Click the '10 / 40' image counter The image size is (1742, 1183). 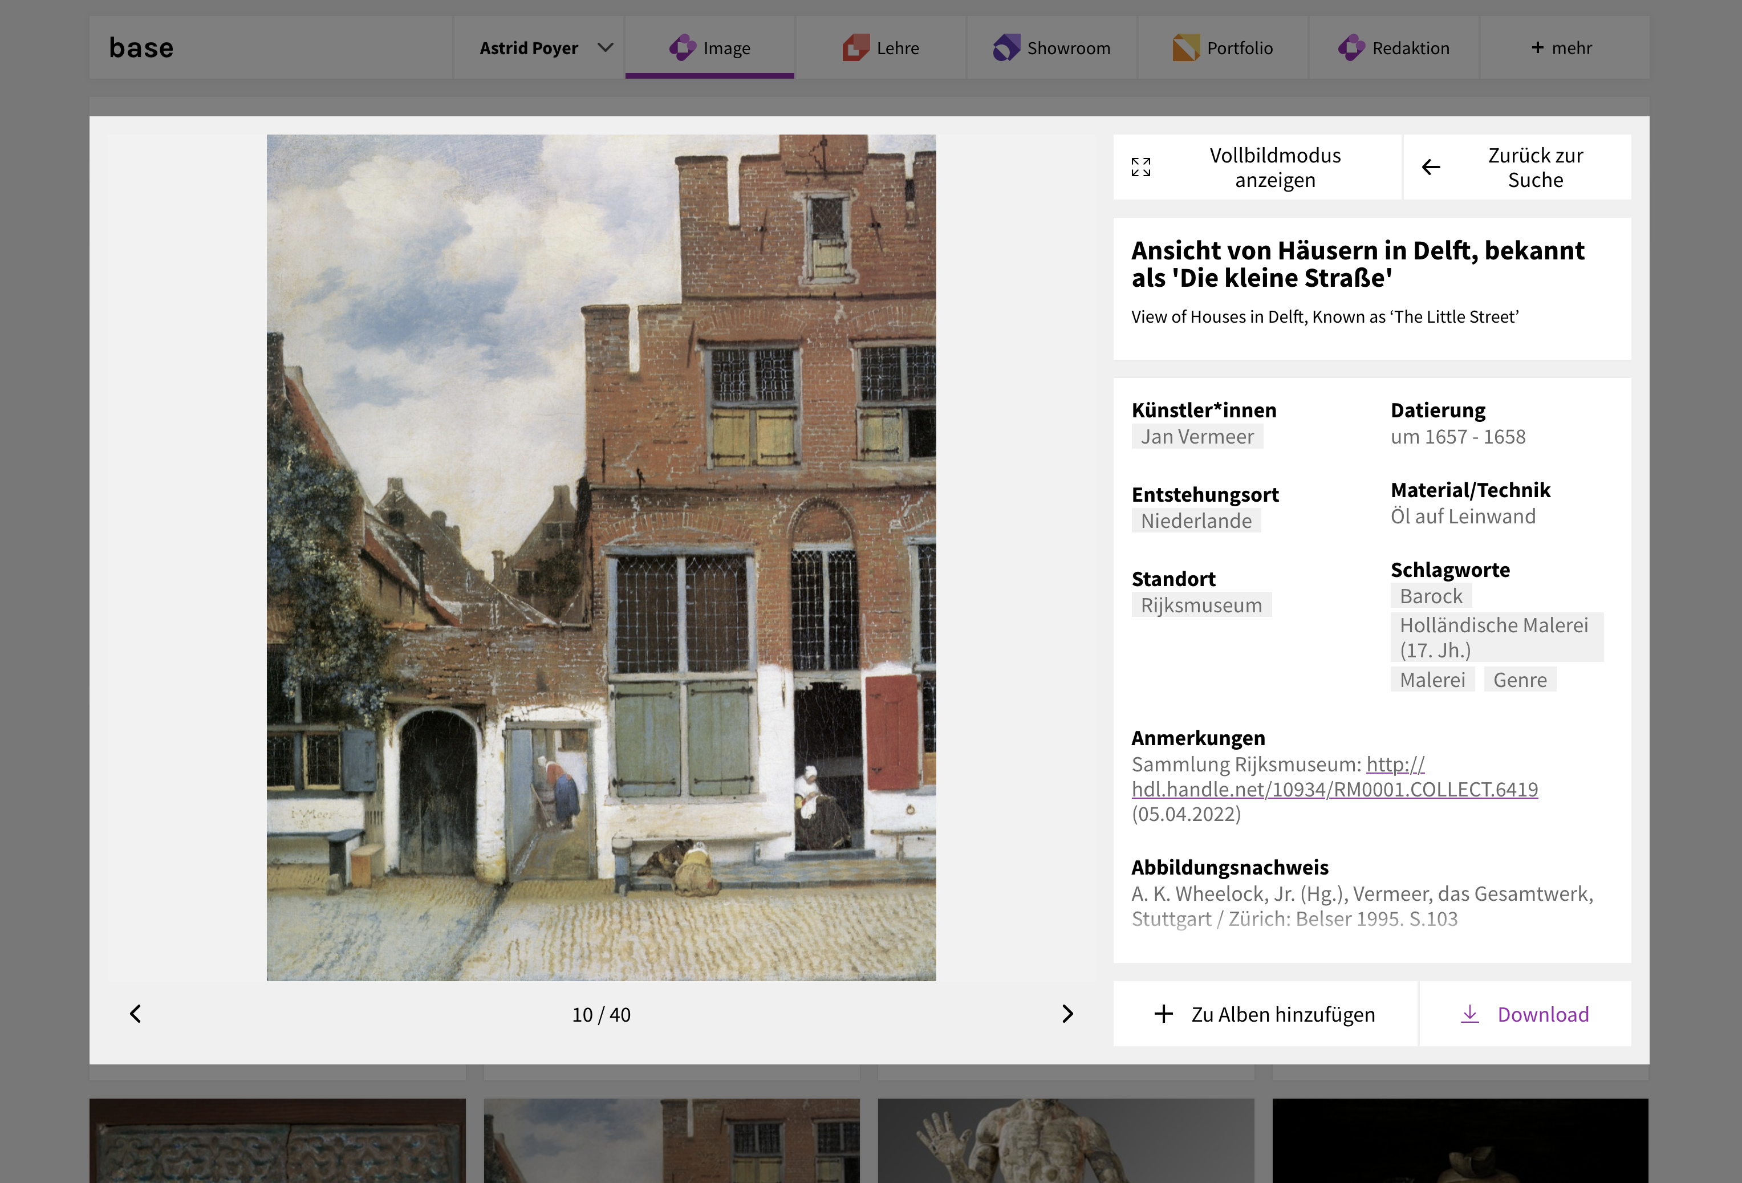point(601,1014)
